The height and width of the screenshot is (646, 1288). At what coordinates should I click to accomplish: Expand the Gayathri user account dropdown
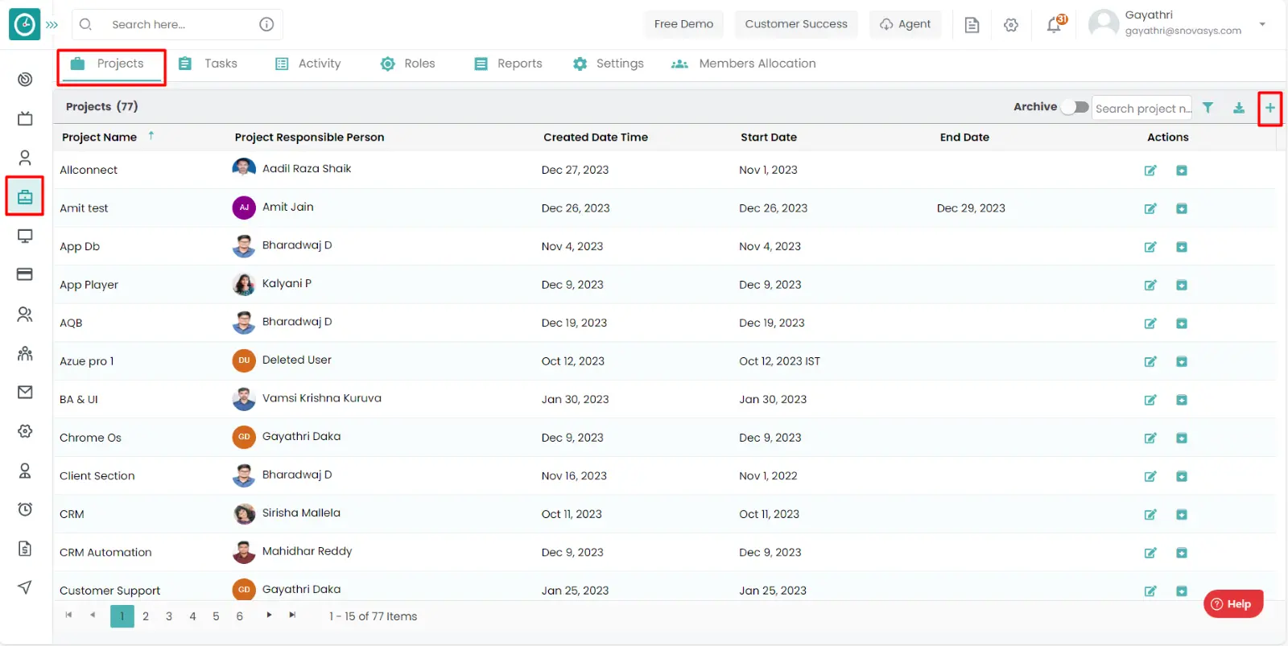tap(1261, 24)
